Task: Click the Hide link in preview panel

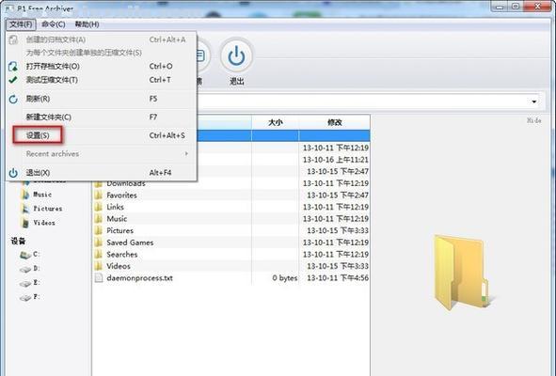Action: (533, 120)
